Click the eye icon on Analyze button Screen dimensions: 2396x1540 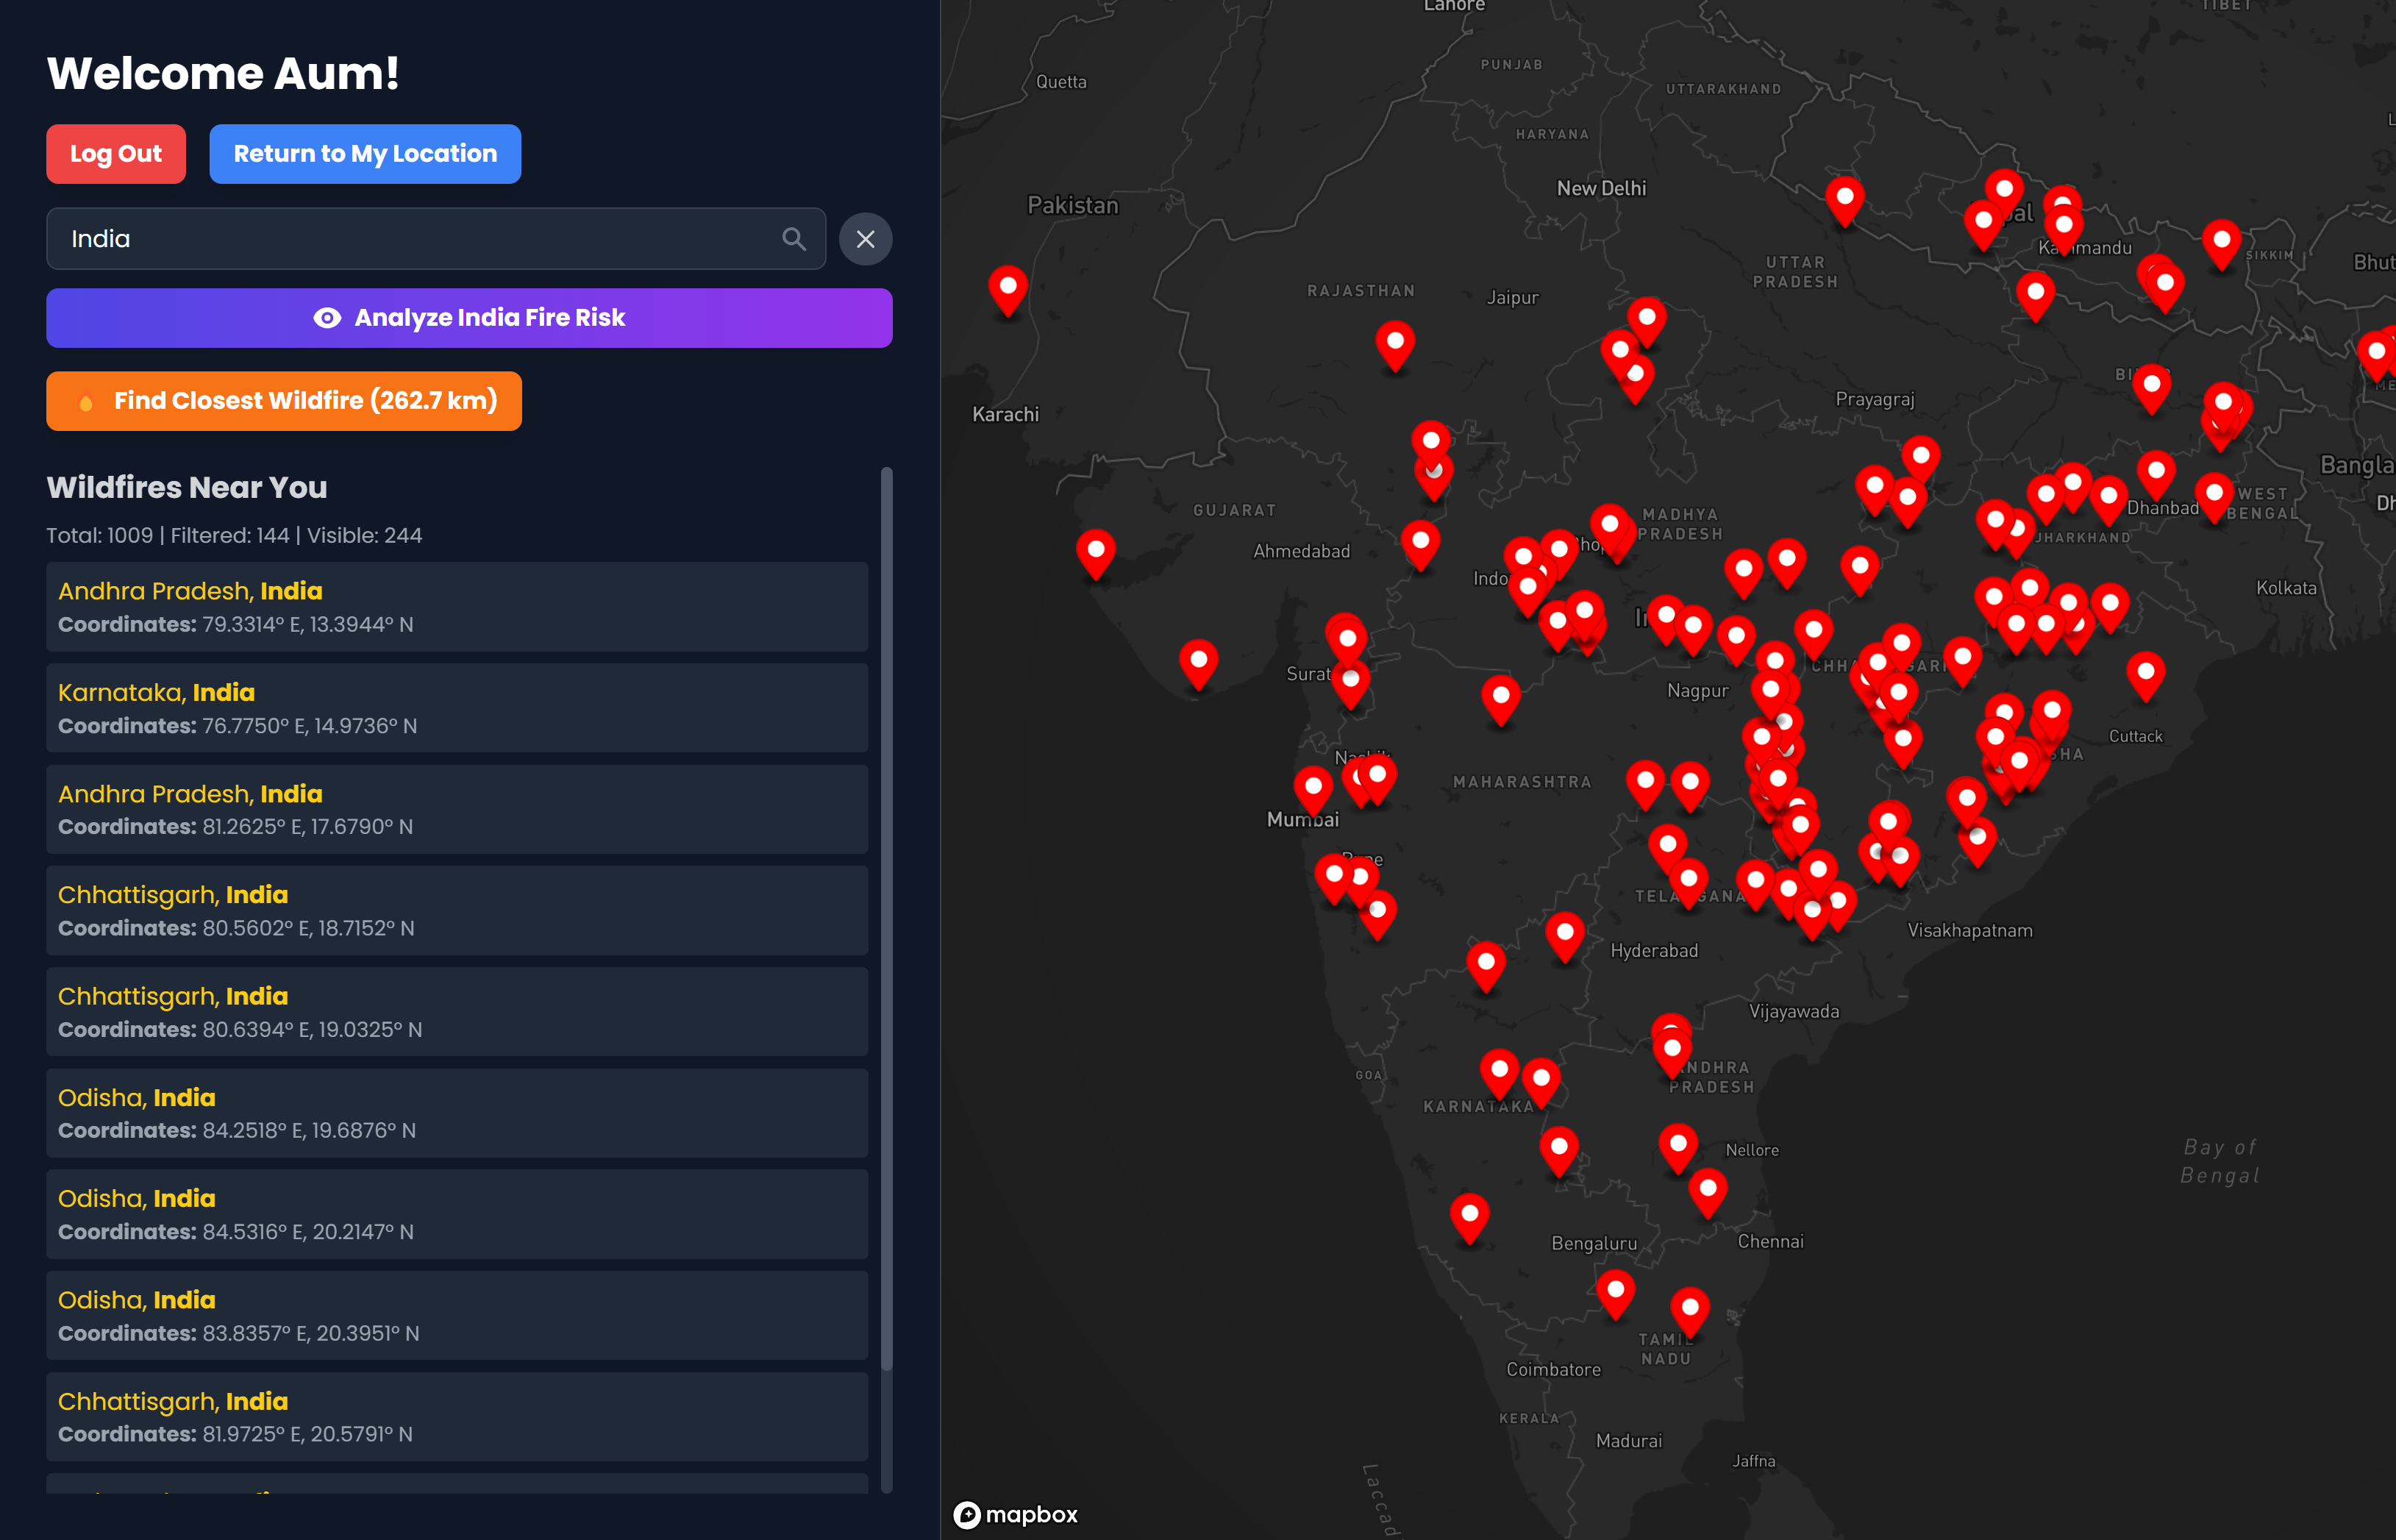327,318
